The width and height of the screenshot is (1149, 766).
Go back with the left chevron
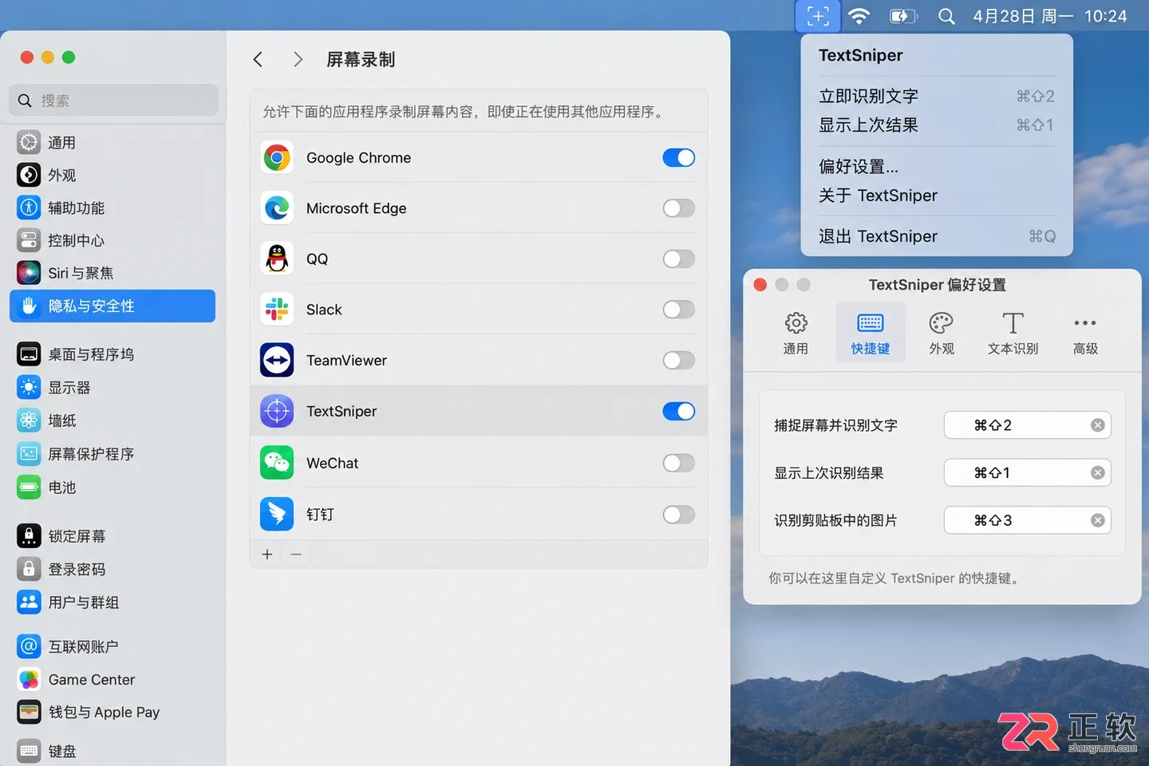pos(258,60)
